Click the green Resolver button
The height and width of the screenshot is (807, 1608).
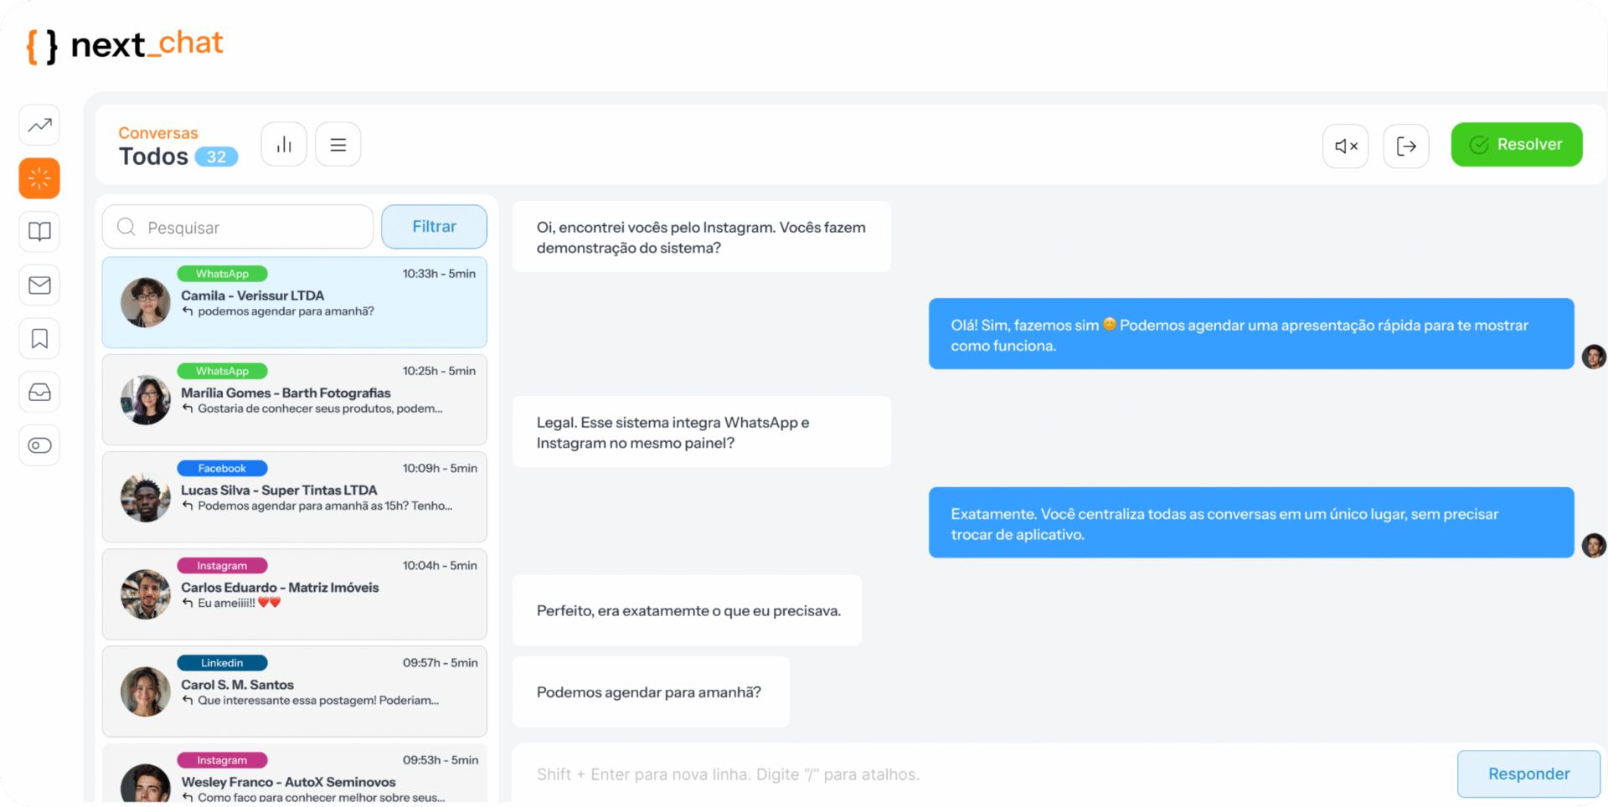[x=1516, y=143]
